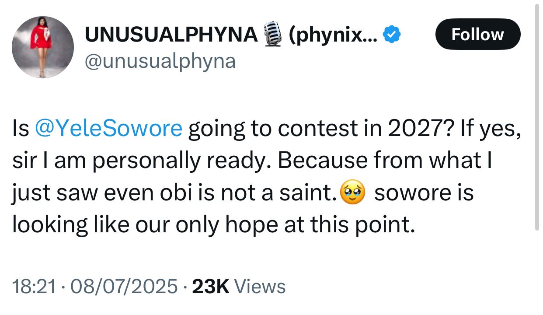Open the @unusualphyna handle

point(160,61)
